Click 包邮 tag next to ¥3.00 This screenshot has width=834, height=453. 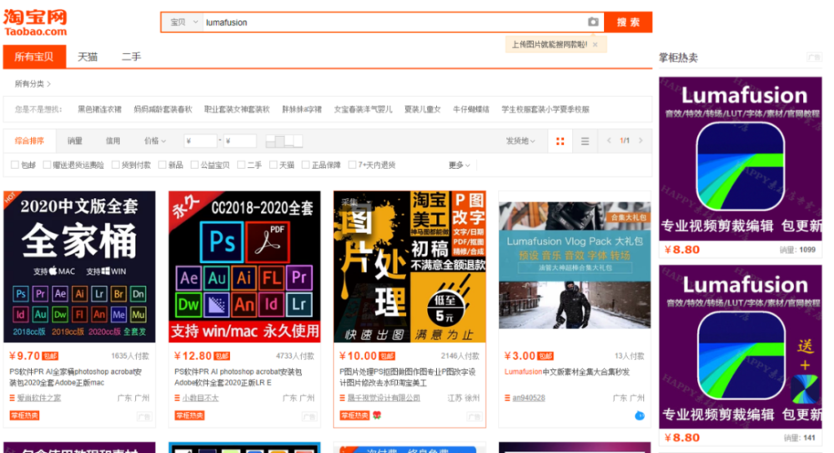tap(545, 356)
